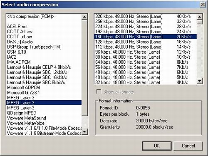Screen dimensions: 208x156
Task: Select the Voxware MetaVoice codec
Action: coord(44,123)
